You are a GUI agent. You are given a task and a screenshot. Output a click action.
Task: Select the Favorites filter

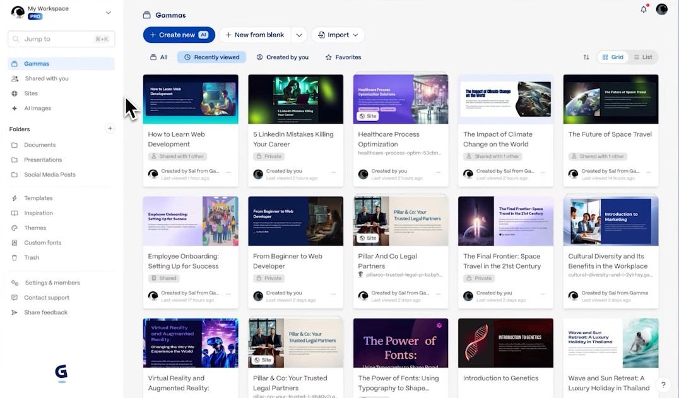(343, 57)
